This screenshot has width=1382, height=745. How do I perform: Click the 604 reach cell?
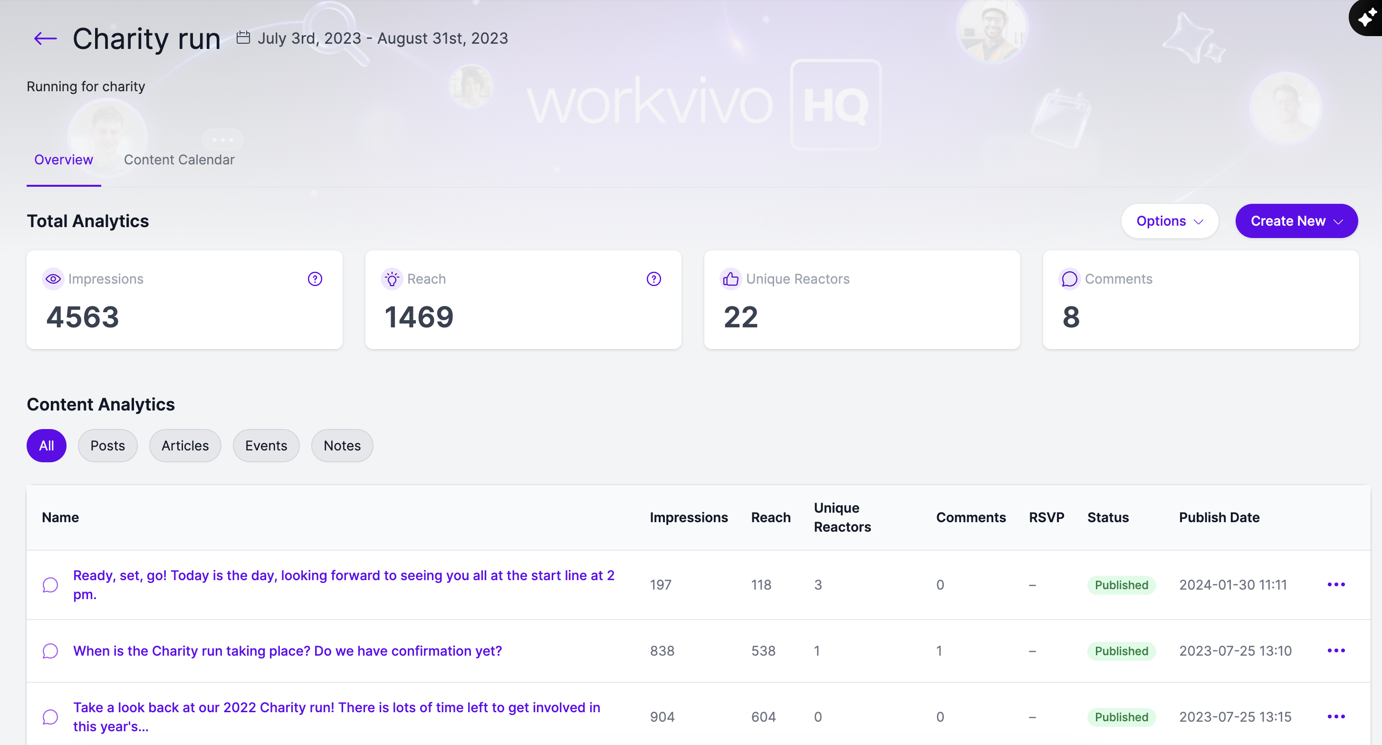pos(763,716)
